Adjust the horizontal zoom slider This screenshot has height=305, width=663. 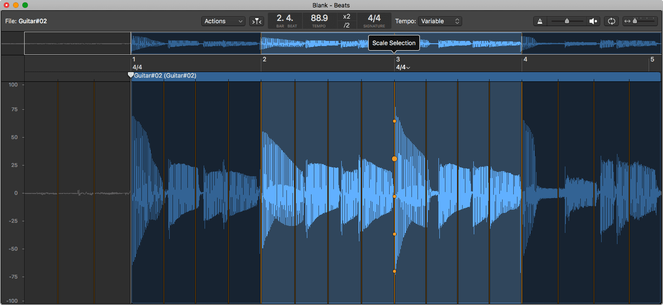pyautogui.click(x=635, y=21)
